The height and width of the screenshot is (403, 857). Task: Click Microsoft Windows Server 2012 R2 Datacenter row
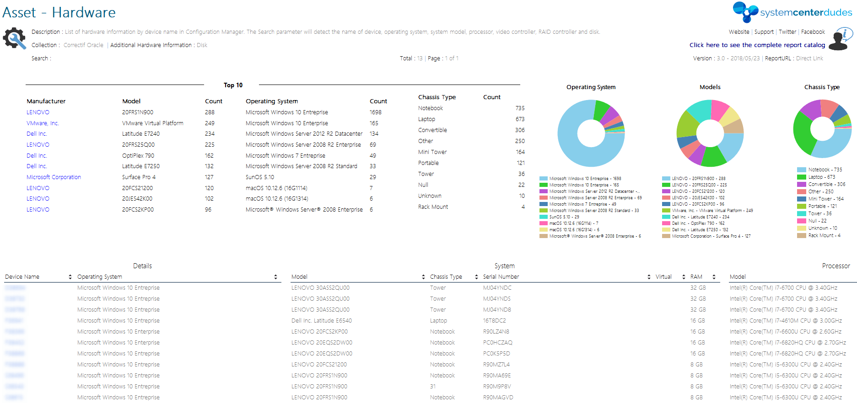coord(304,134)
